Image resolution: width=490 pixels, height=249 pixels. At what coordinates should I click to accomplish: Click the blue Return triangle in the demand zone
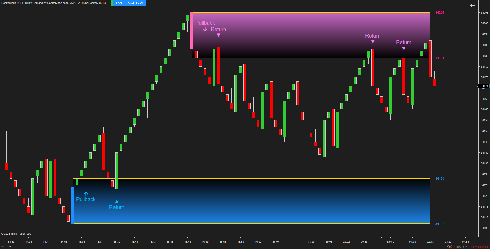point(117,201)
